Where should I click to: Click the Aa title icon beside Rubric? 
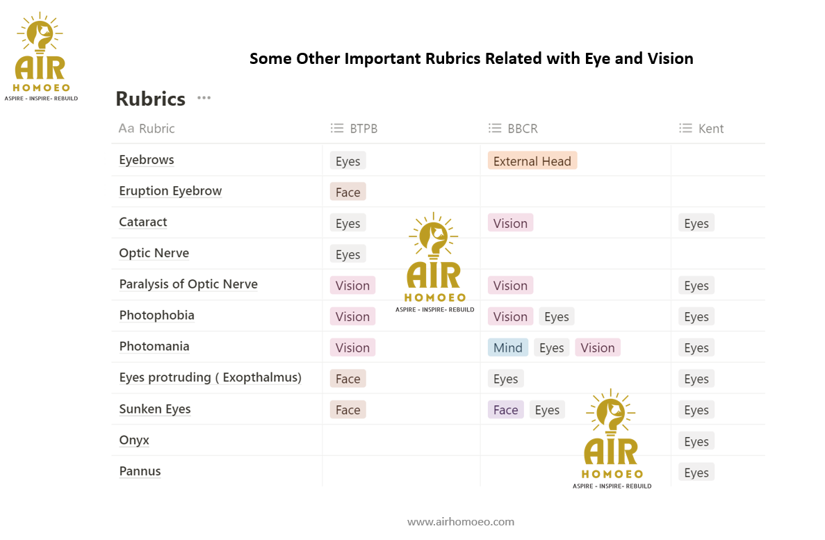tap(126, 129)
